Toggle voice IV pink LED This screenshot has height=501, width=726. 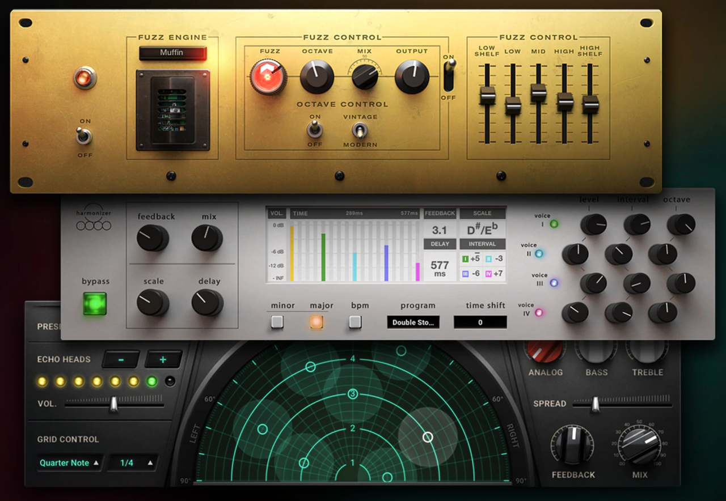click(x=539, y=312)
